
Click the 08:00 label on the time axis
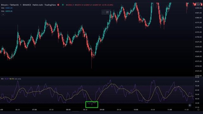point(68,110)
